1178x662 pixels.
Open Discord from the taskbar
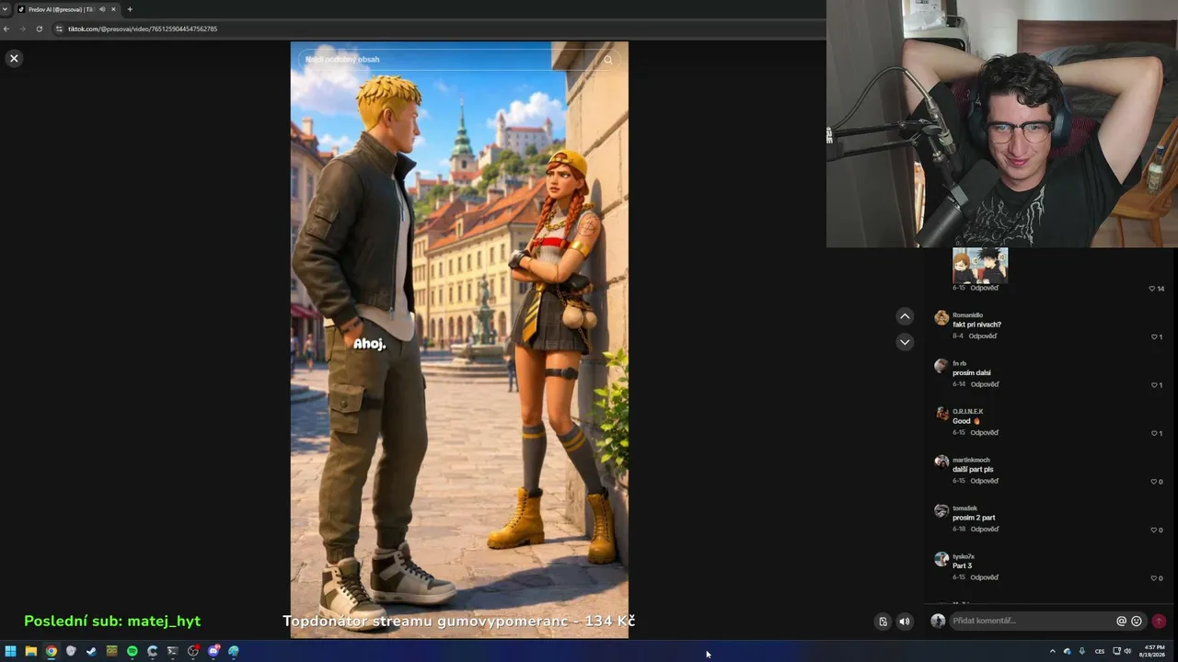214,651
